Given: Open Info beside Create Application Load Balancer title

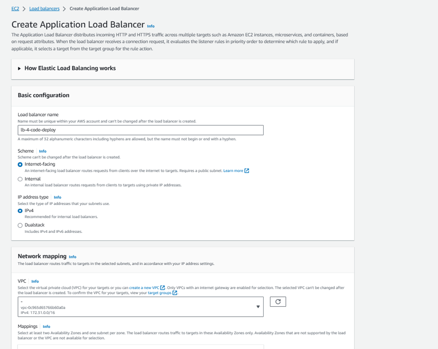Looking at the screenshot, I should point(151,26).
